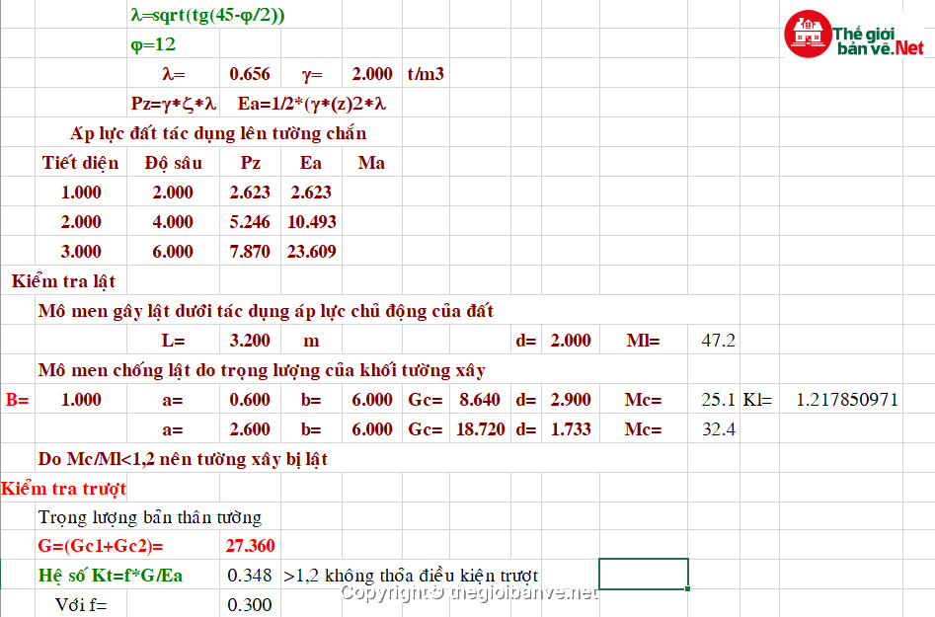Image resolution: width=935 pixels, height=617 pixels.
Task: Select the Tiết diện column header
Action: coord(81,163)
